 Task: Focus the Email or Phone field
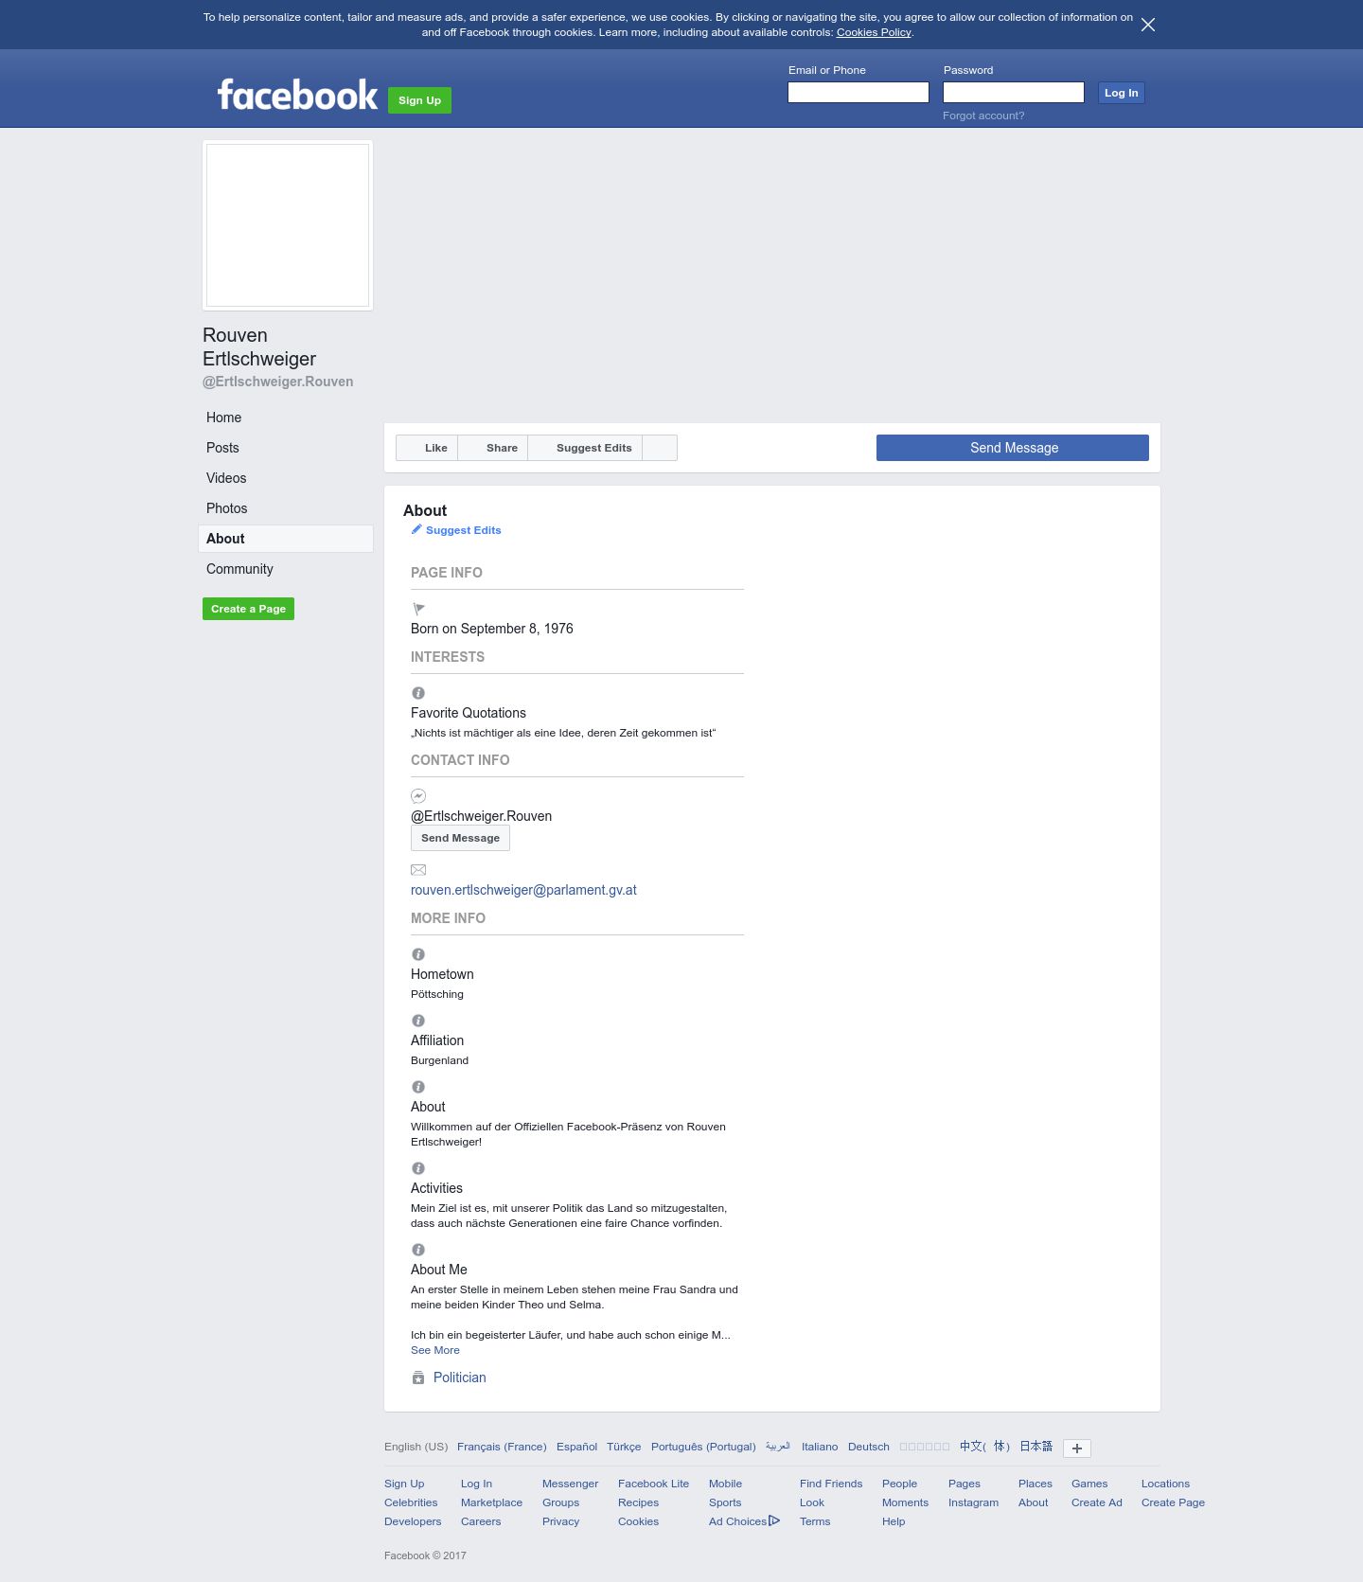(x=859, y=92)
